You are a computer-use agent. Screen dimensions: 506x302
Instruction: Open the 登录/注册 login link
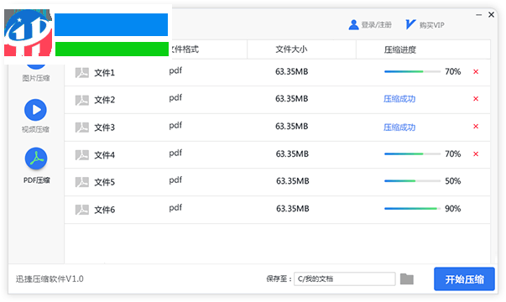(376, 25)
